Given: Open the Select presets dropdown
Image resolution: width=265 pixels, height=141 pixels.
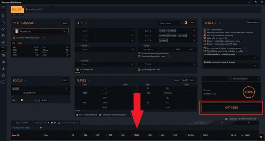Looking at the screenshot, I should [171, 23].
